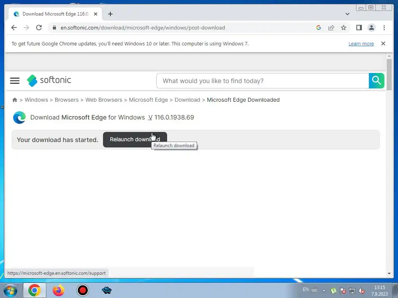The height and width of the screenshot is (298, 398).
Task: Click the Microsoft Edge app icon
Action: point(19,118)
